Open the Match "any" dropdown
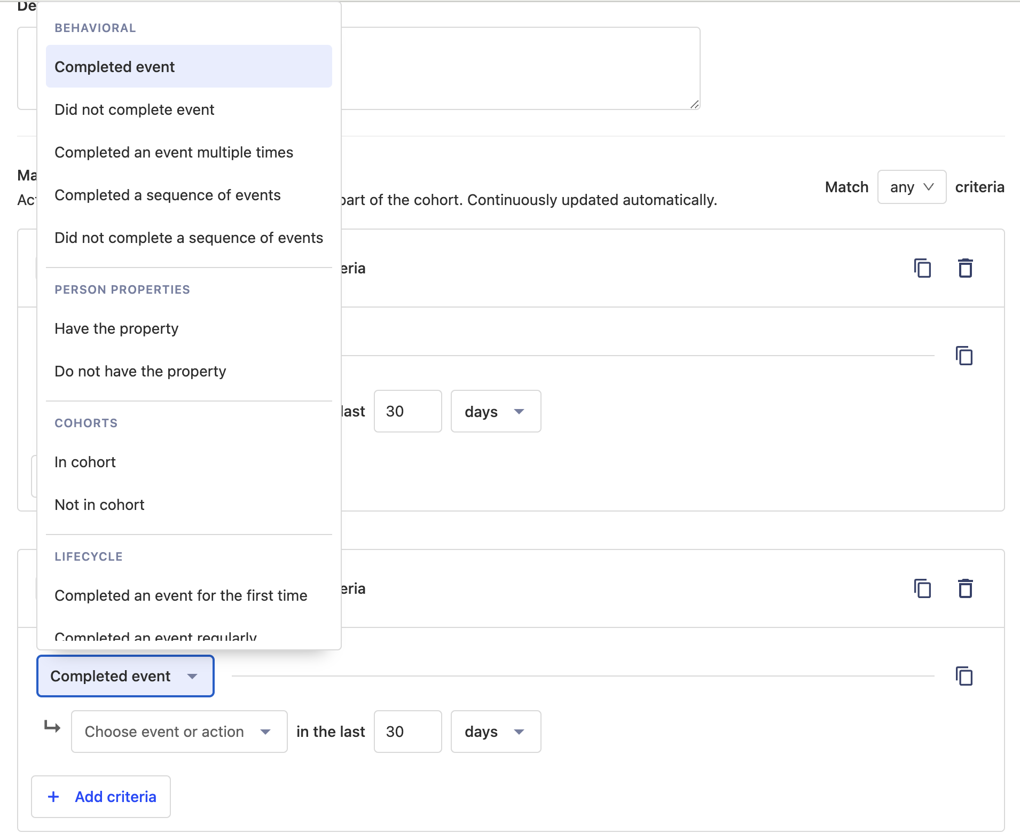 [x=911, y=187]
